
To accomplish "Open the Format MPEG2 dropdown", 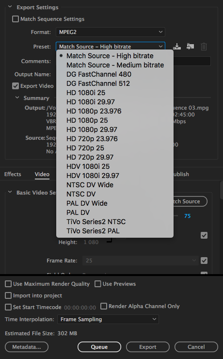I will 111,32.
